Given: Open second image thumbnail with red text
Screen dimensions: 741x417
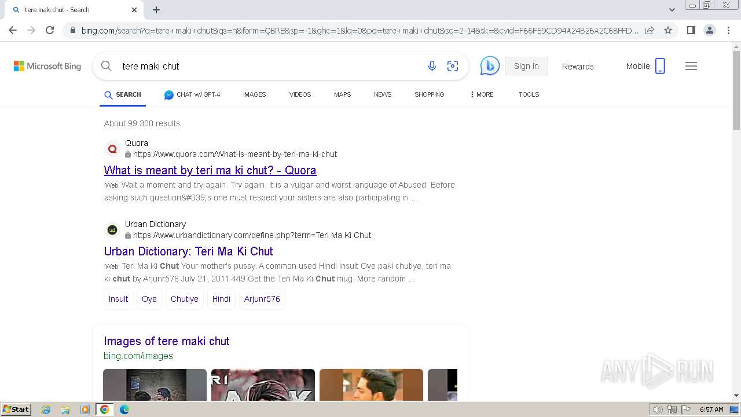Looking at the screenshot, I should [x=263, y=385].
